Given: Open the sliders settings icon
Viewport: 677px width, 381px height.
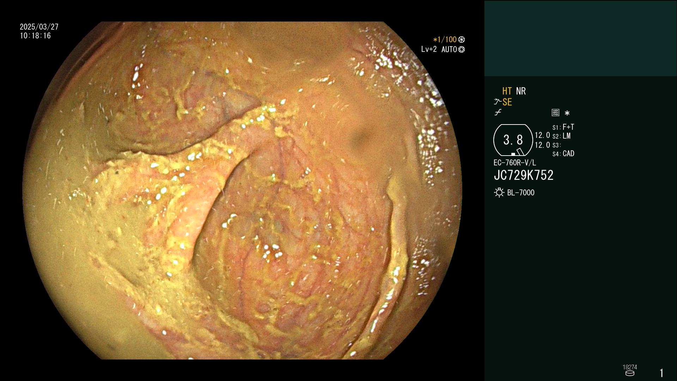Looking at the screenshot, I should click(555, 113).
